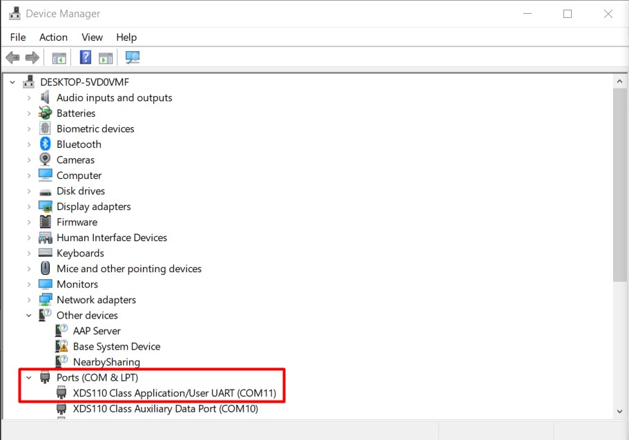Image resolution: width=629 pixels, height=440 pixels.
Task: Select the Cameras label
Action: [x=75, y=160]
